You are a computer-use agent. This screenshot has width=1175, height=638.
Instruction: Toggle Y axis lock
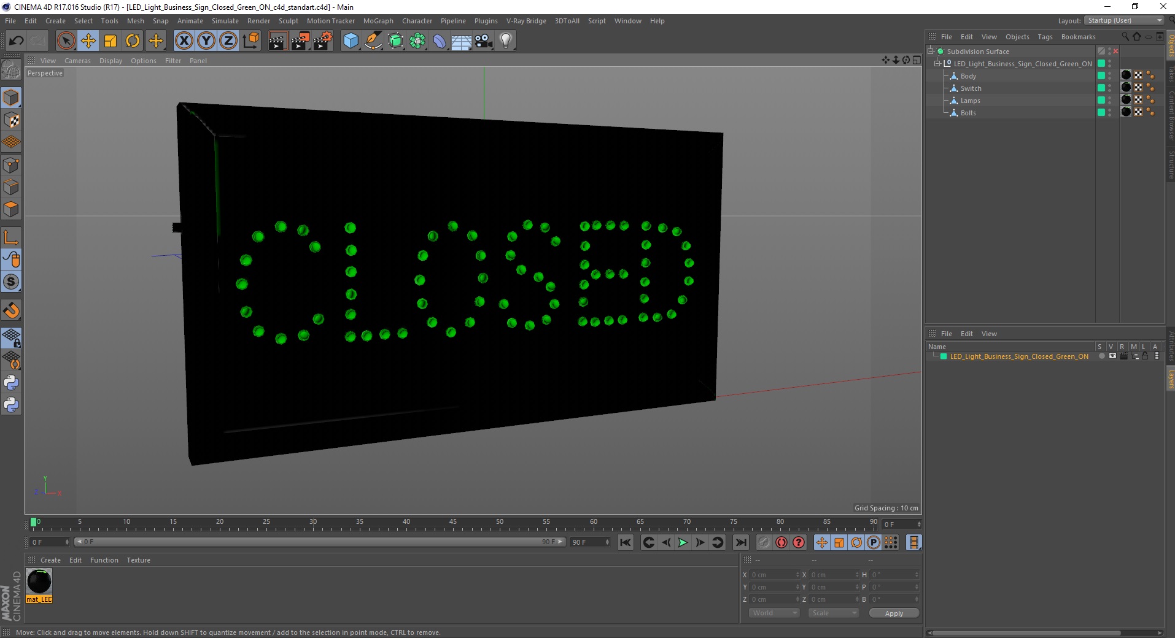(x=206, y=40)
